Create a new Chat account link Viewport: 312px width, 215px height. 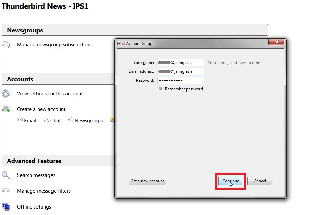(x=56, y=121)
